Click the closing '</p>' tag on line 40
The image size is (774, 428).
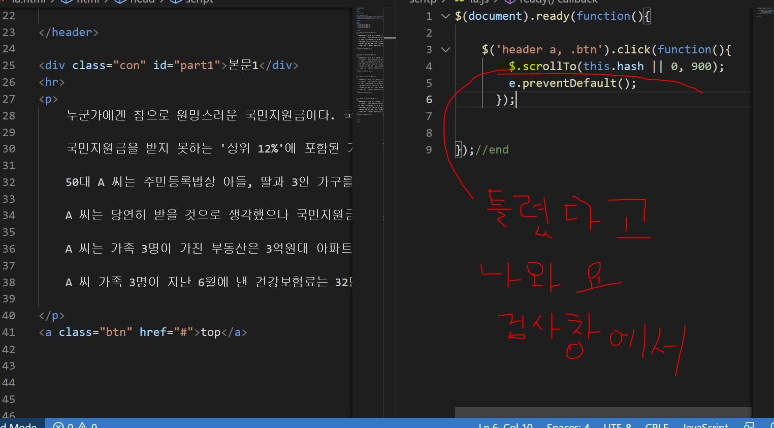pyautogui.click(x=52, y=316)
